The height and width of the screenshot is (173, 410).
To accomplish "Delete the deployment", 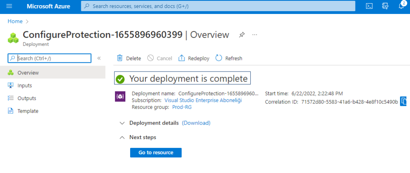I will 129,58.
